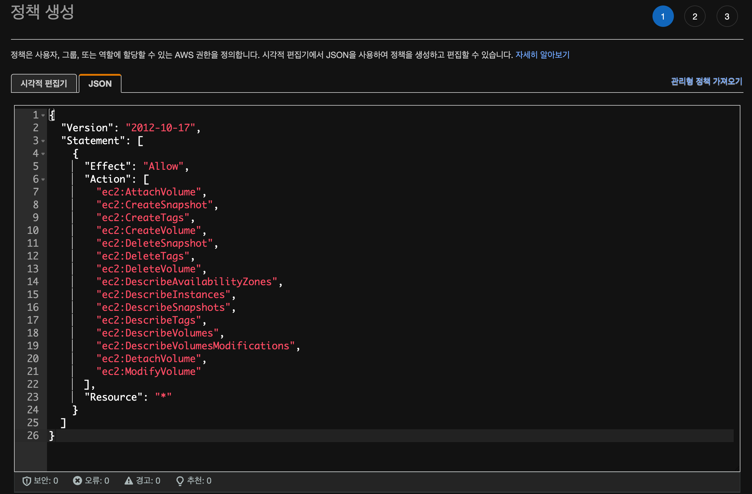Viewport: 752px width, 494px height.
Task: Go to step 1 circle indicator
Action: (663, 16)
